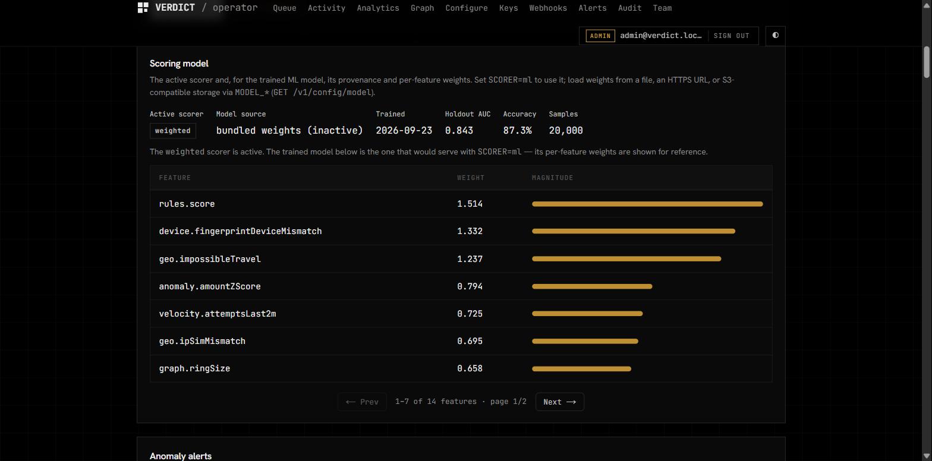The image size is (932, 461).
Task: Click the Anomaly alerts heading
Action: [181, 456]
